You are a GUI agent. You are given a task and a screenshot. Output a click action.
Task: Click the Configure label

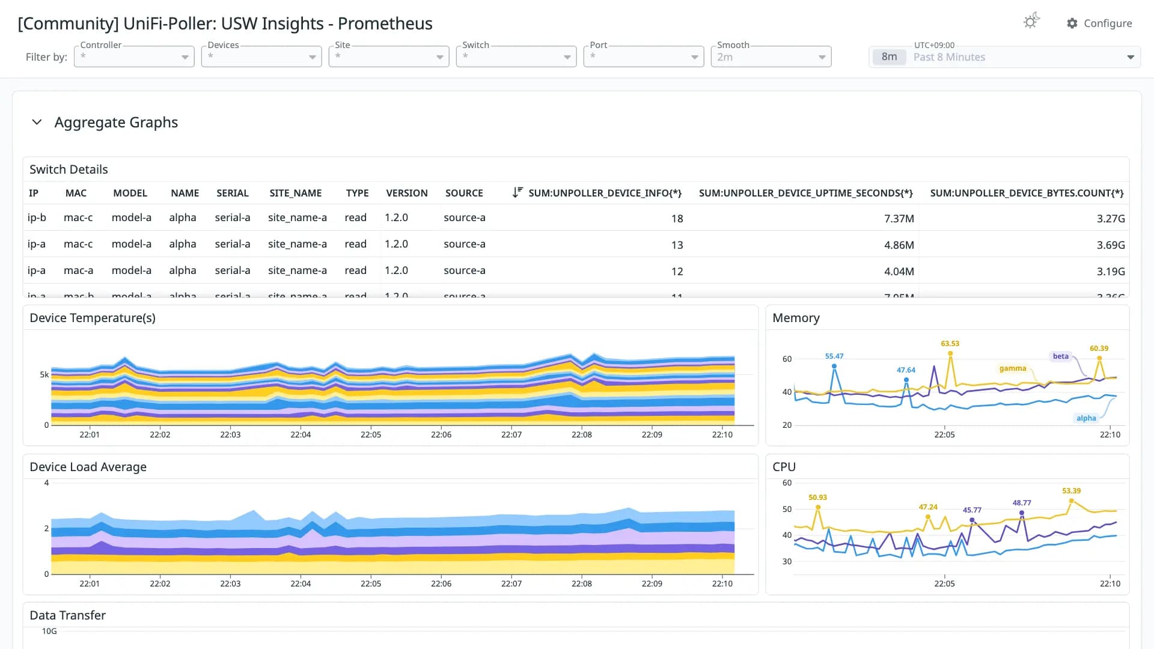pyautogui.click(x=1108, y=23)
